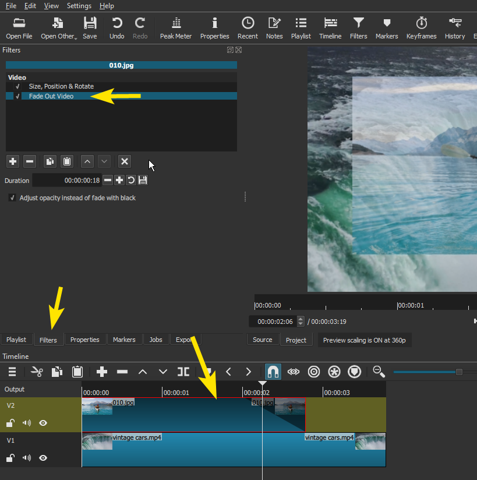Open the Settings menu
Image resolution: width=477 pixels, height=480 pixels.
[x=79, y=6]
